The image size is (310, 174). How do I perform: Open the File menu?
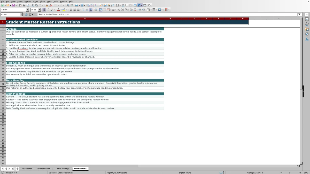[2, 2]
